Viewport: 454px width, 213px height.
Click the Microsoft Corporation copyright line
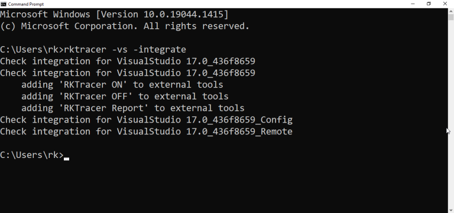(125, 26)
